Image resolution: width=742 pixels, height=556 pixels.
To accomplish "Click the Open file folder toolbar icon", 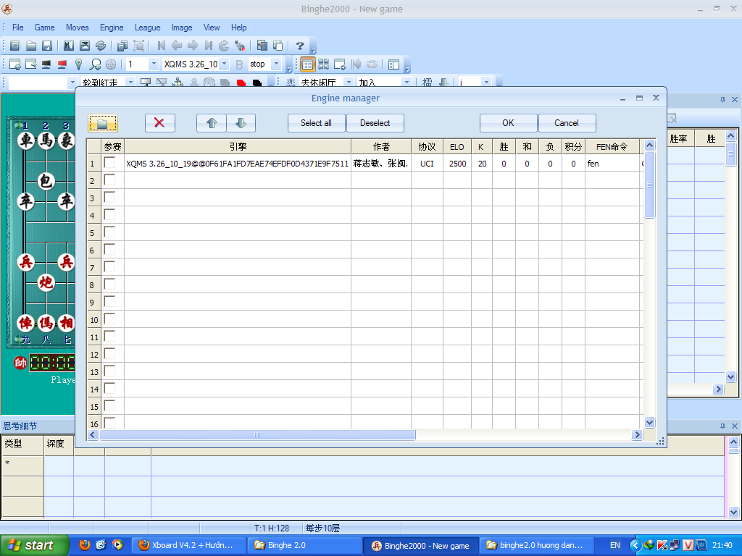I will [30, 46].
